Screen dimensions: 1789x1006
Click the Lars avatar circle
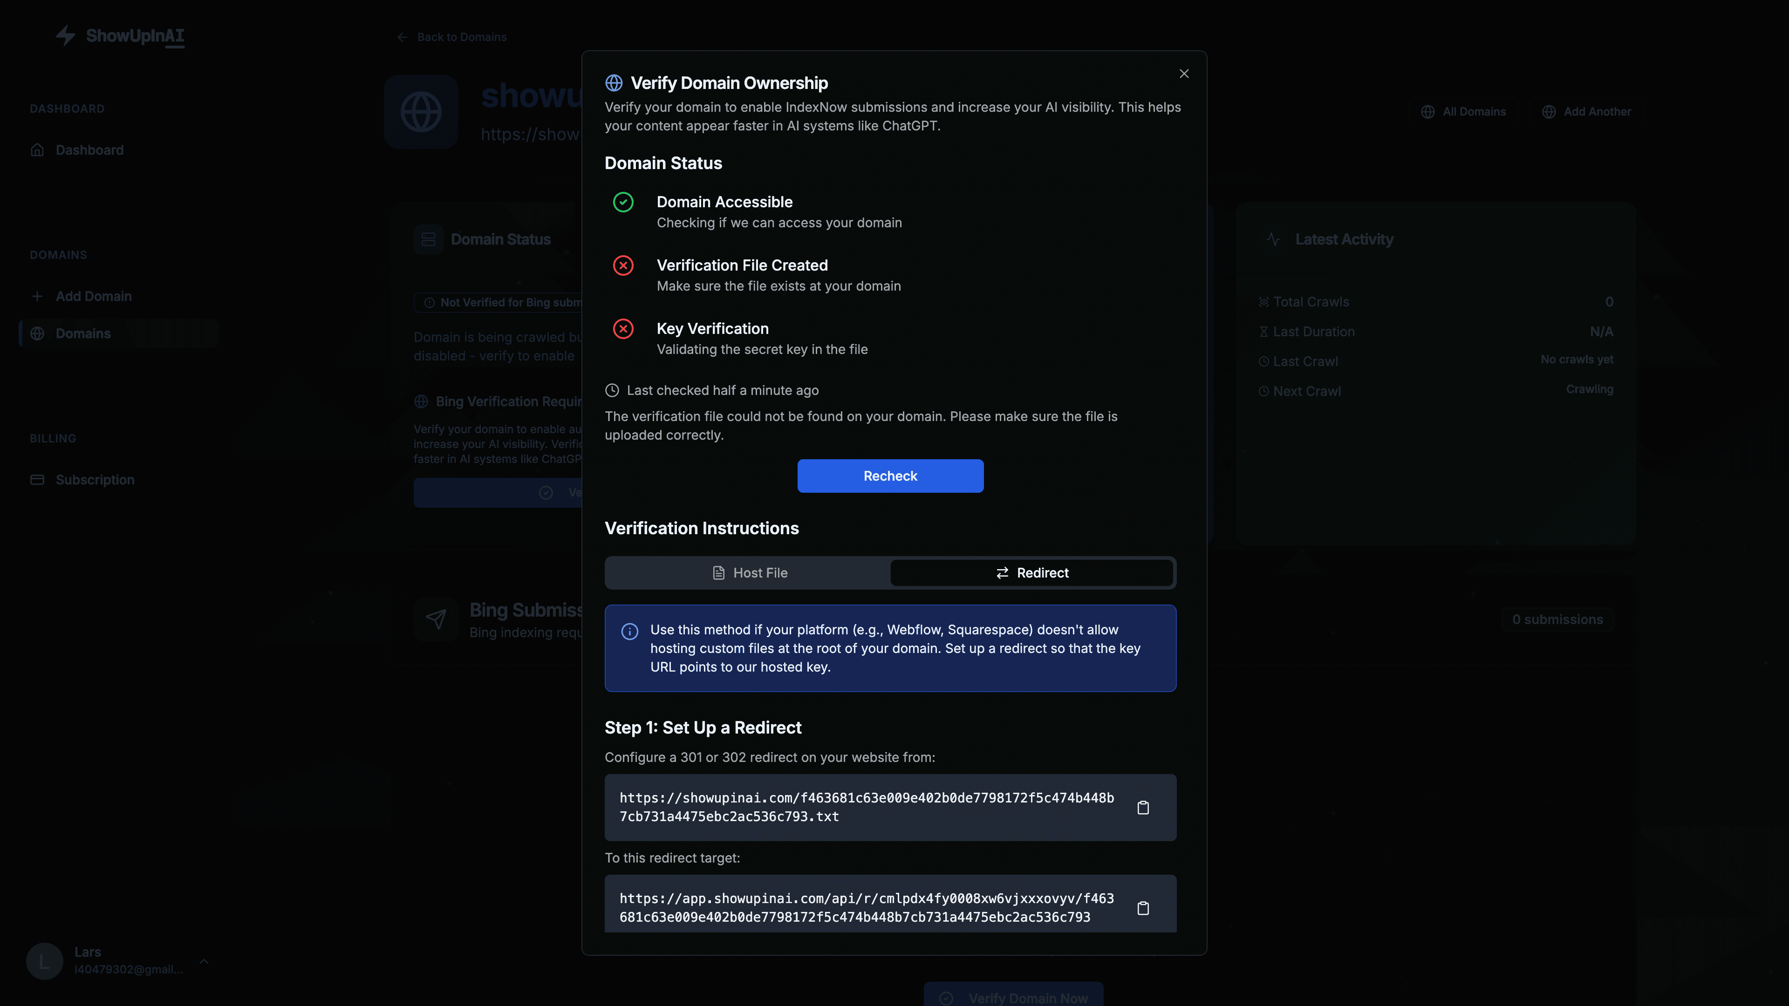point(44,961)
